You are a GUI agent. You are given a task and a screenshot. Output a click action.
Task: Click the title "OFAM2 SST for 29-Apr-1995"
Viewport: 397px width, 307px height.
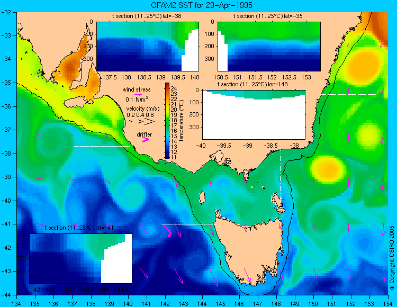coord(202,5)
